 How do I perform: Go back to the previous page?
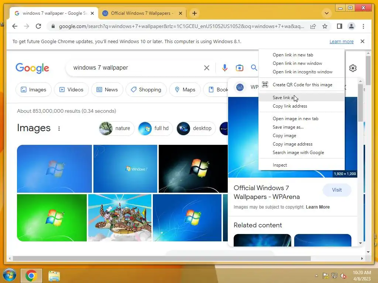tap(15, 26)
